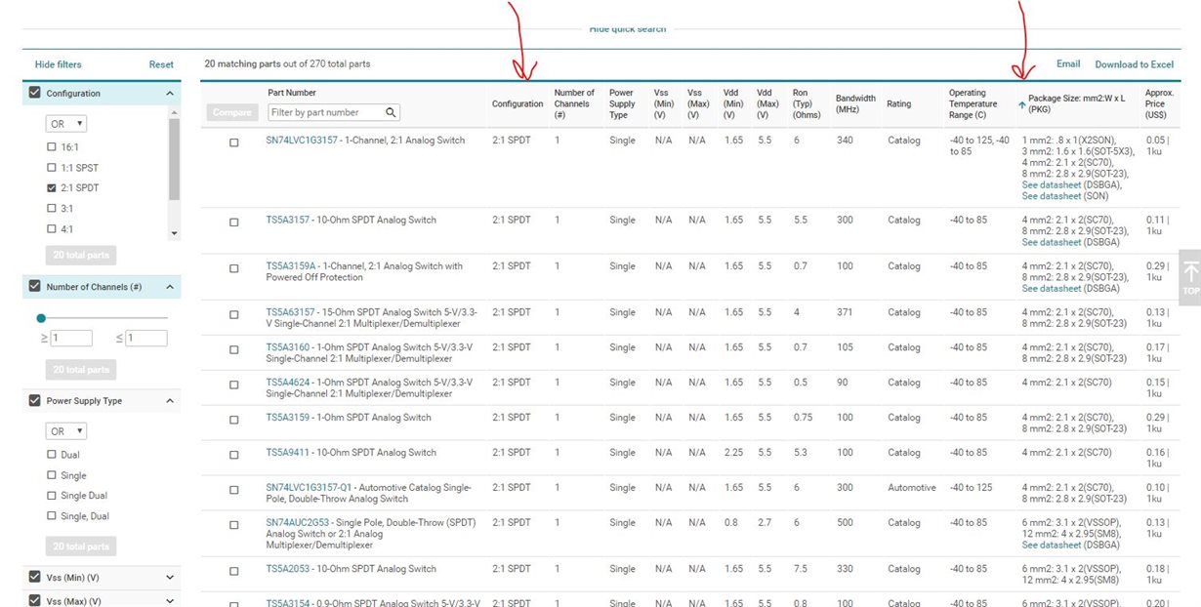The image size is (1201, 607).
Task: Click the maximum channels input field
Action: point(146,339)
